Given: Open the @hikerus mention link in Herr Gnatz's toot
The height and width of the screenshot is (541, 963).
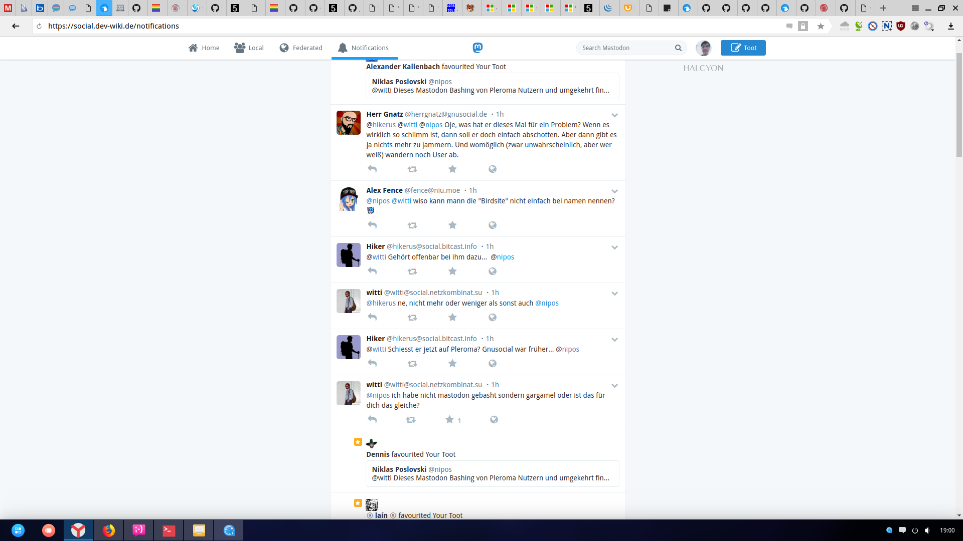Looking at the screenshot, I should (384, 125).
